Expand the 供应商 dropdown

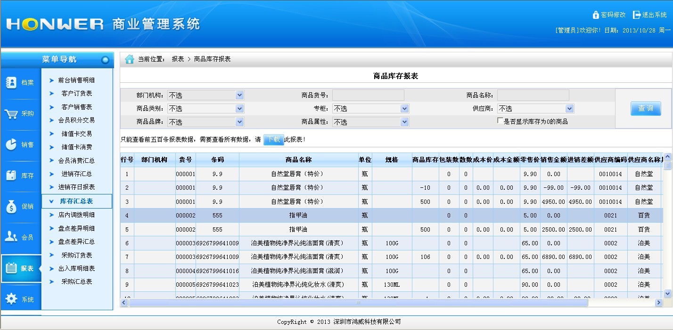569,108
